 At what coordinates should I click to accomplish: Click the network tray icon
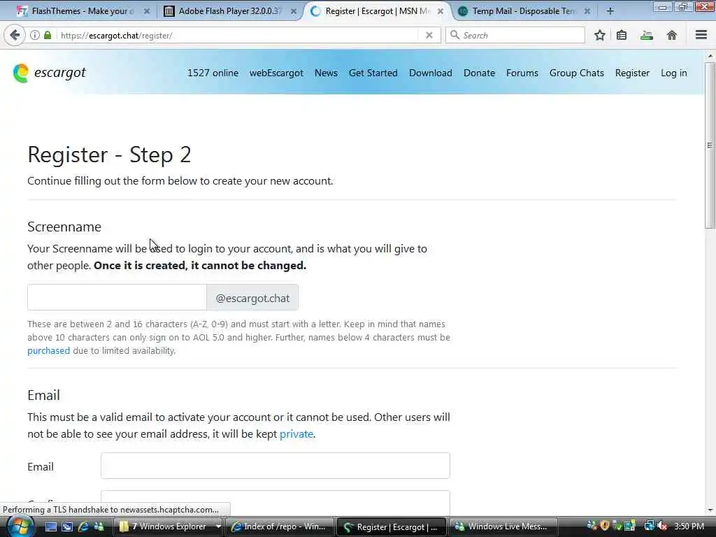point(649,527)
